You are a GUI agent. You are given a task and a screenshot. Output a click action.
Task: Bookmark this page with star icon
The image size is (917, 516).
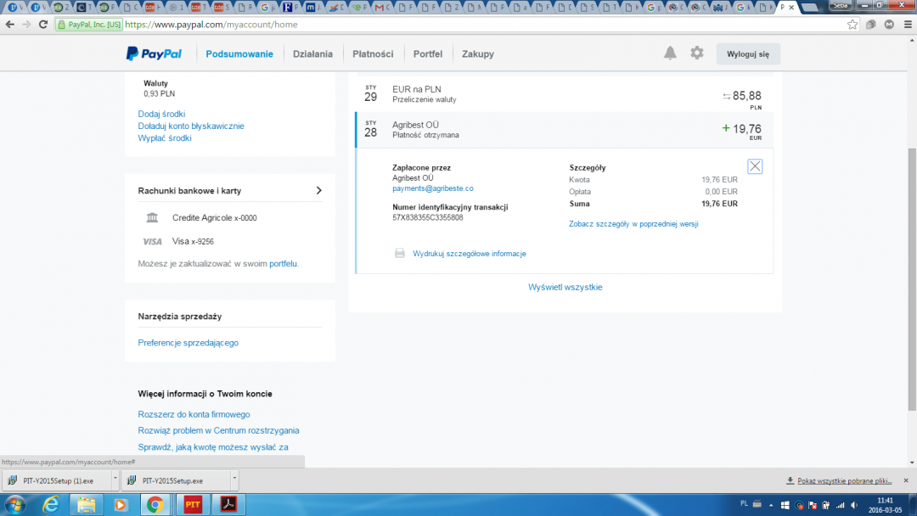pyautogui.click(x=852, y=25)
